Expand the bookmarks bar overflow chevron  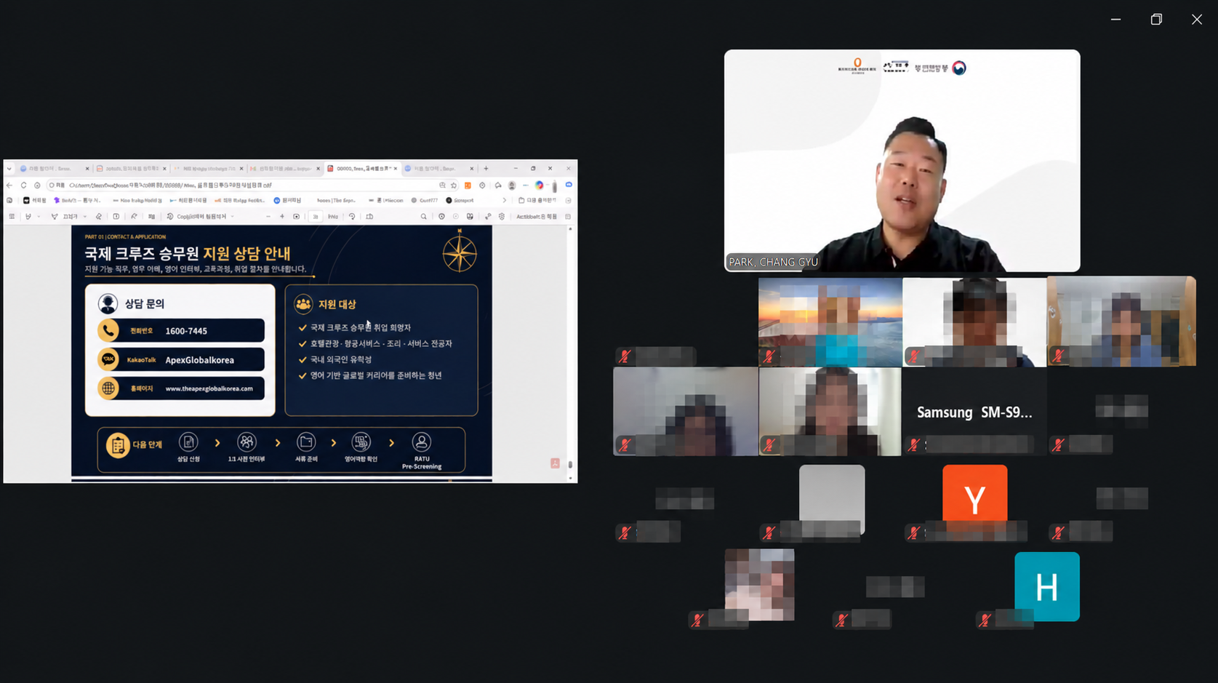point(504,201)
